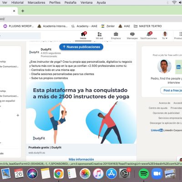Image resolution: width=182 pixels, height=182 pixels.
Task: Open the Mail bird-stamp Dock icon
Action: click(x=6, y=173)
